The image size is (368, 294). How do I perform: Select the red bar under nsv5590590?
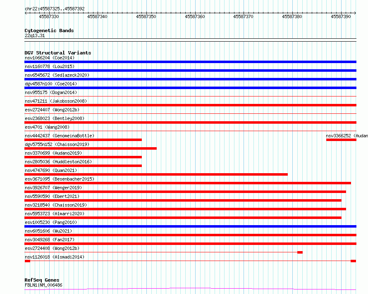[x=183, y=200]
